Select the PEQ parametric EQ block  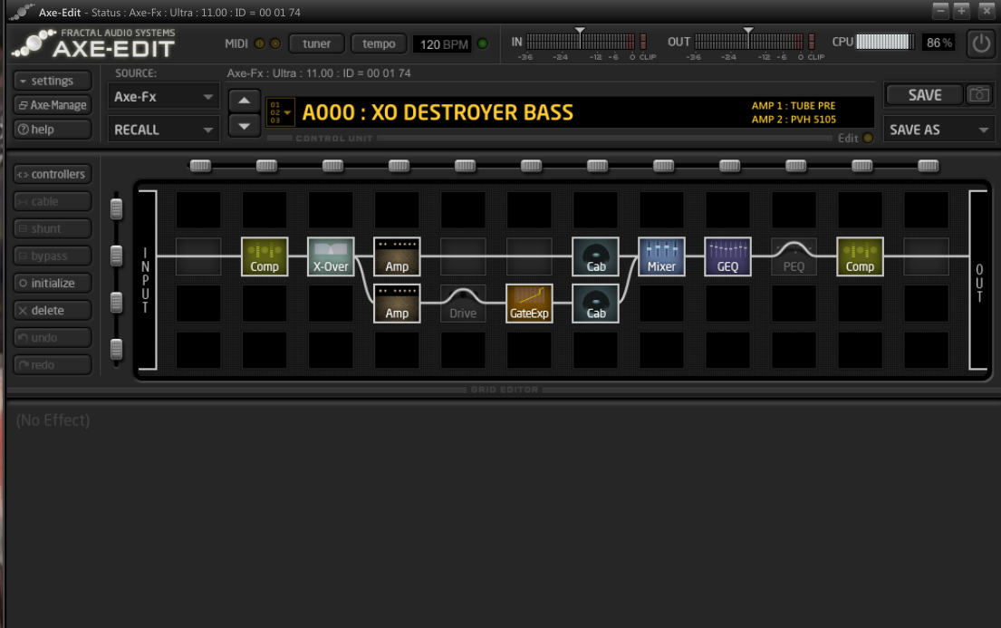click(x=794, y=256)
